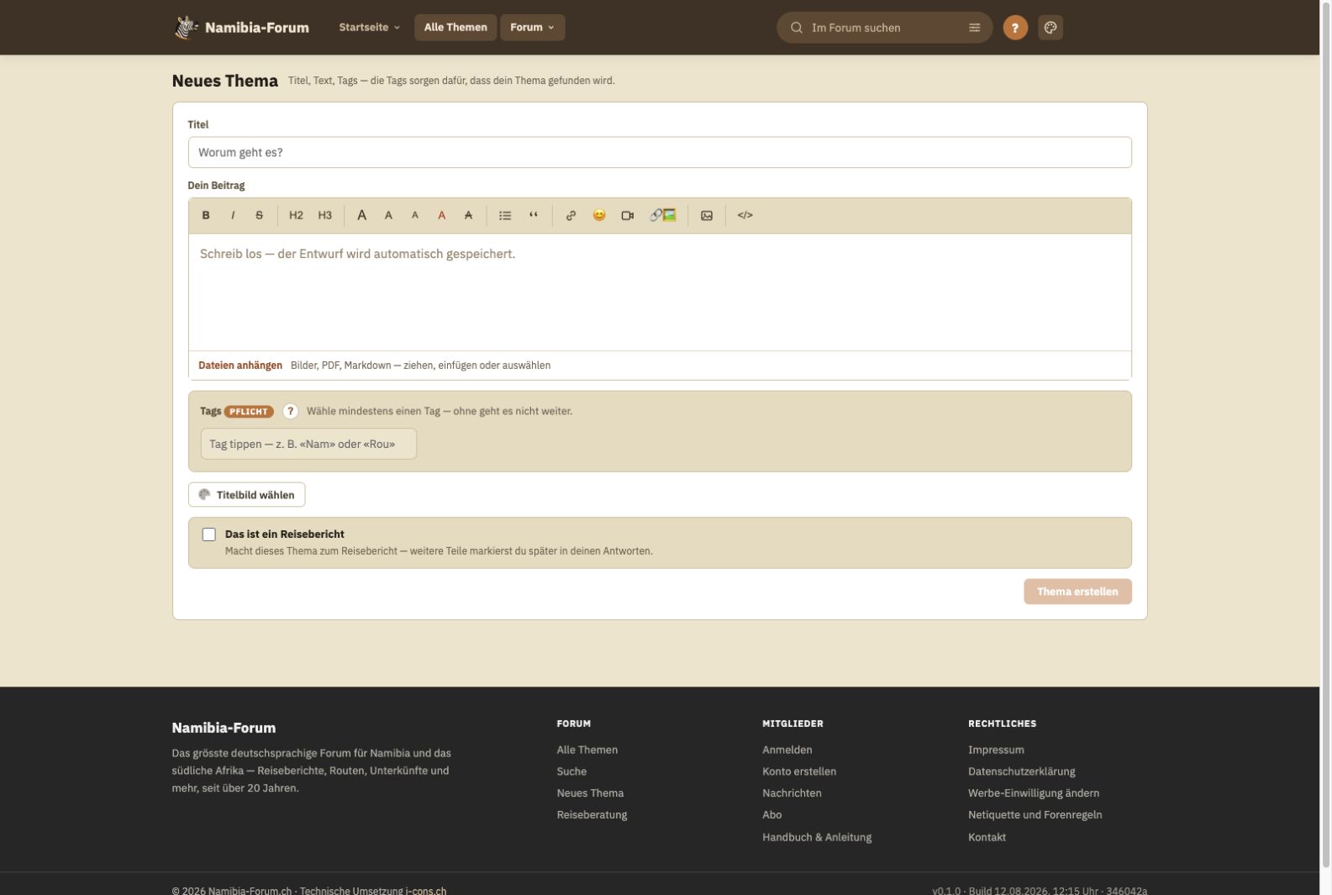Viewport: 1332px width, 895px height.
Task: Insert a linked image
Action: [663, 215]
